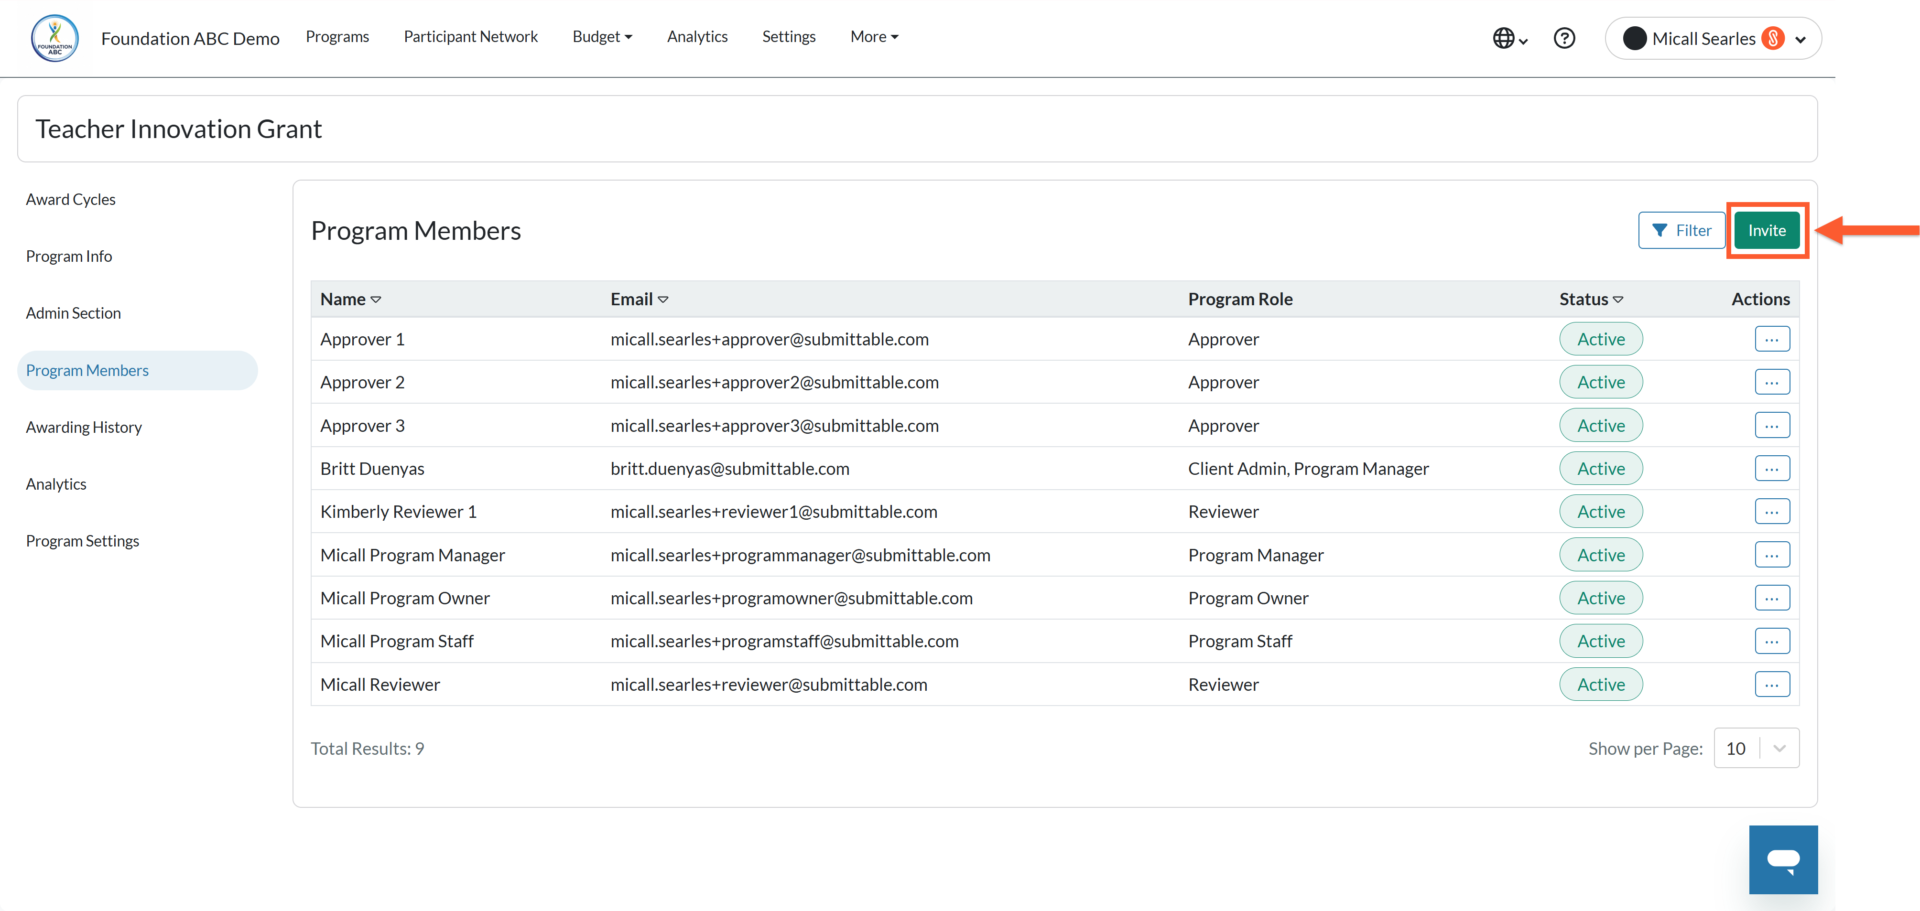1920x911 pixels.
Task: Open actions menu for Approver 2
Action: [x=1772, y=383]
